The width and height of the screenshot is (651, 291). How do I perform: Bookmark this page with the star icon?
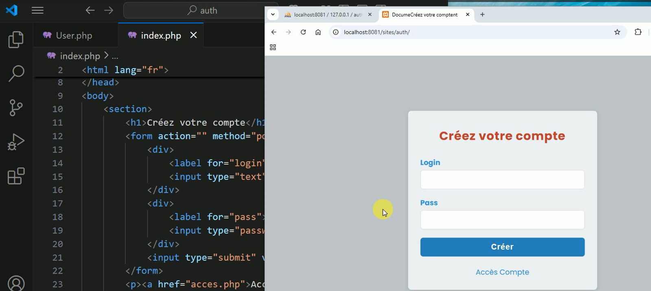[x=617, y=32]
